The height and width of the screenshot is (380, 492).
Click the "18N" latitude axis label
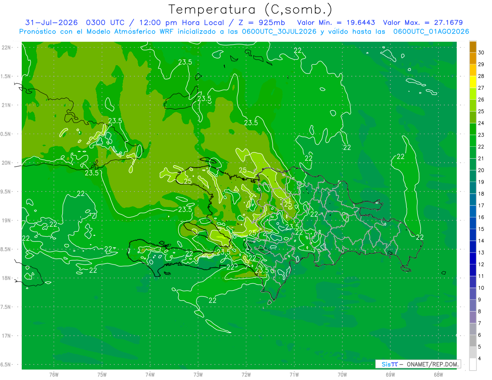(7, 278)
